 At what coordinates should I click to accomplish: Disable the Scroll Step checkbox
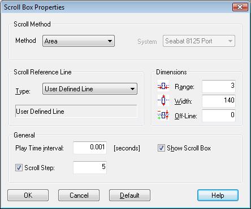tap(19, 167)
